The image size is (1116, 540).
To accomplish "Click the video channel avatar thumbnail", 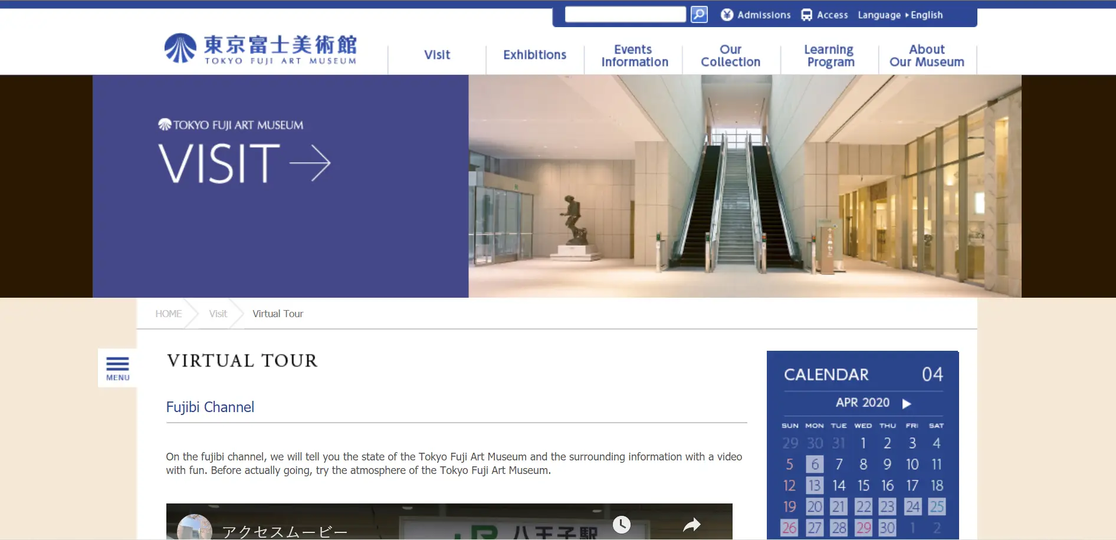I will tap(195, 528).
